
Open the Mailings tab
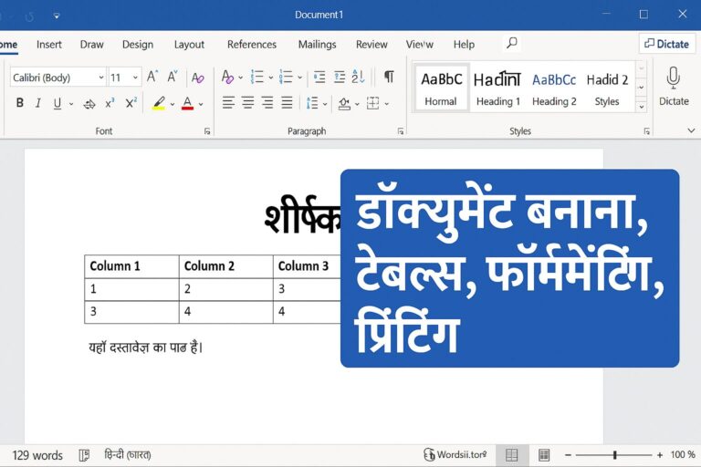tap(317, 45)
